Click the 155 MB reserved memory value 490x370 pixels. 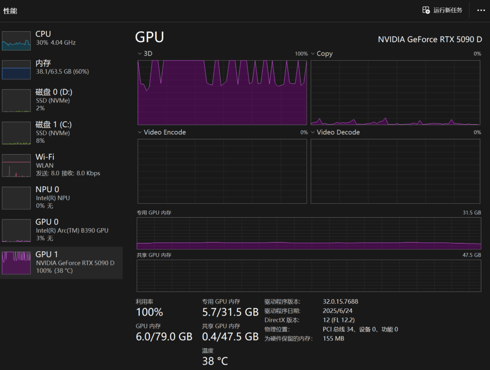(x=333, y=338)
